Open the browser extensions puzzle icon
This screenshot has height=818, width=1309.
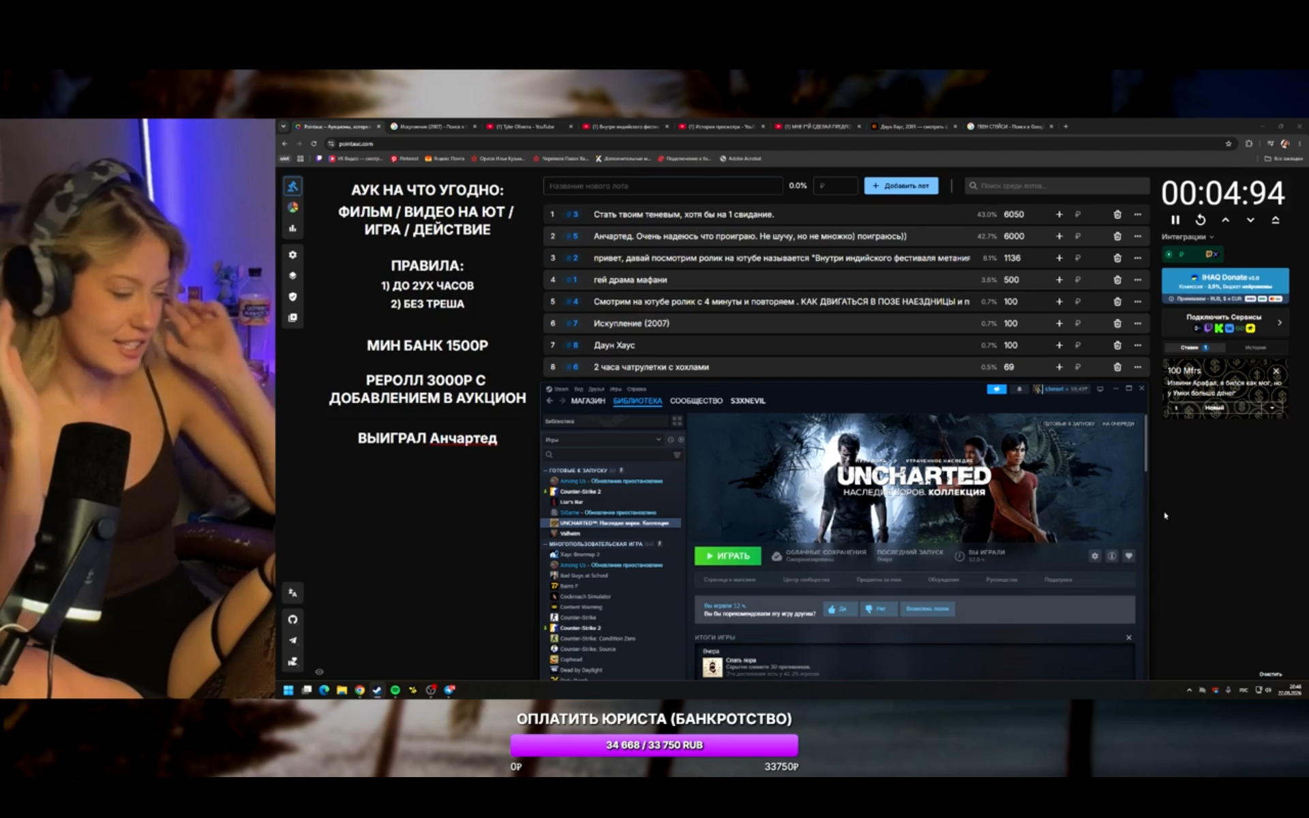[1249, 144]
